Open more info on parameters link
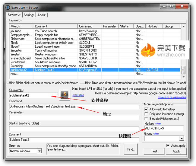 172,97
